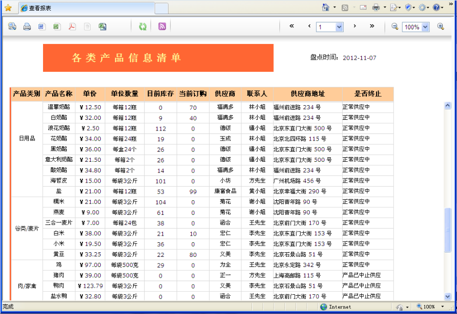Viewport: 457px width, 314px height.
Task: Click the 谷类/麦片 category cell
Action: (27, 229)
